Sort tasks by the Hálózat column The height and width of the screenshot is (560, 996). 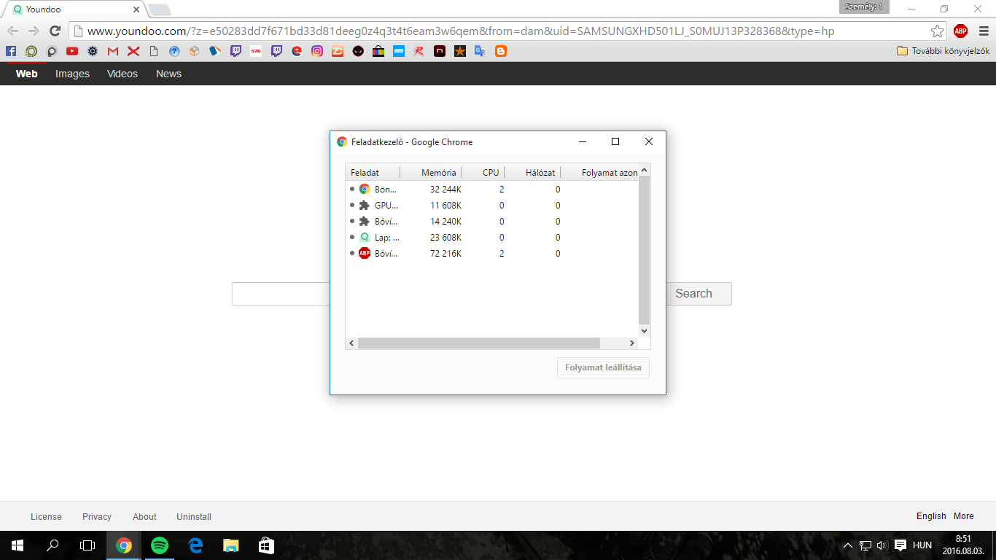pyautogui.click(x=533, y=173)
